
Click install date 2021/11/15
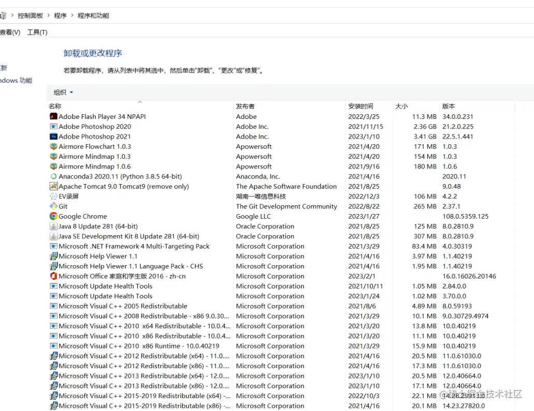coord(366,127)
